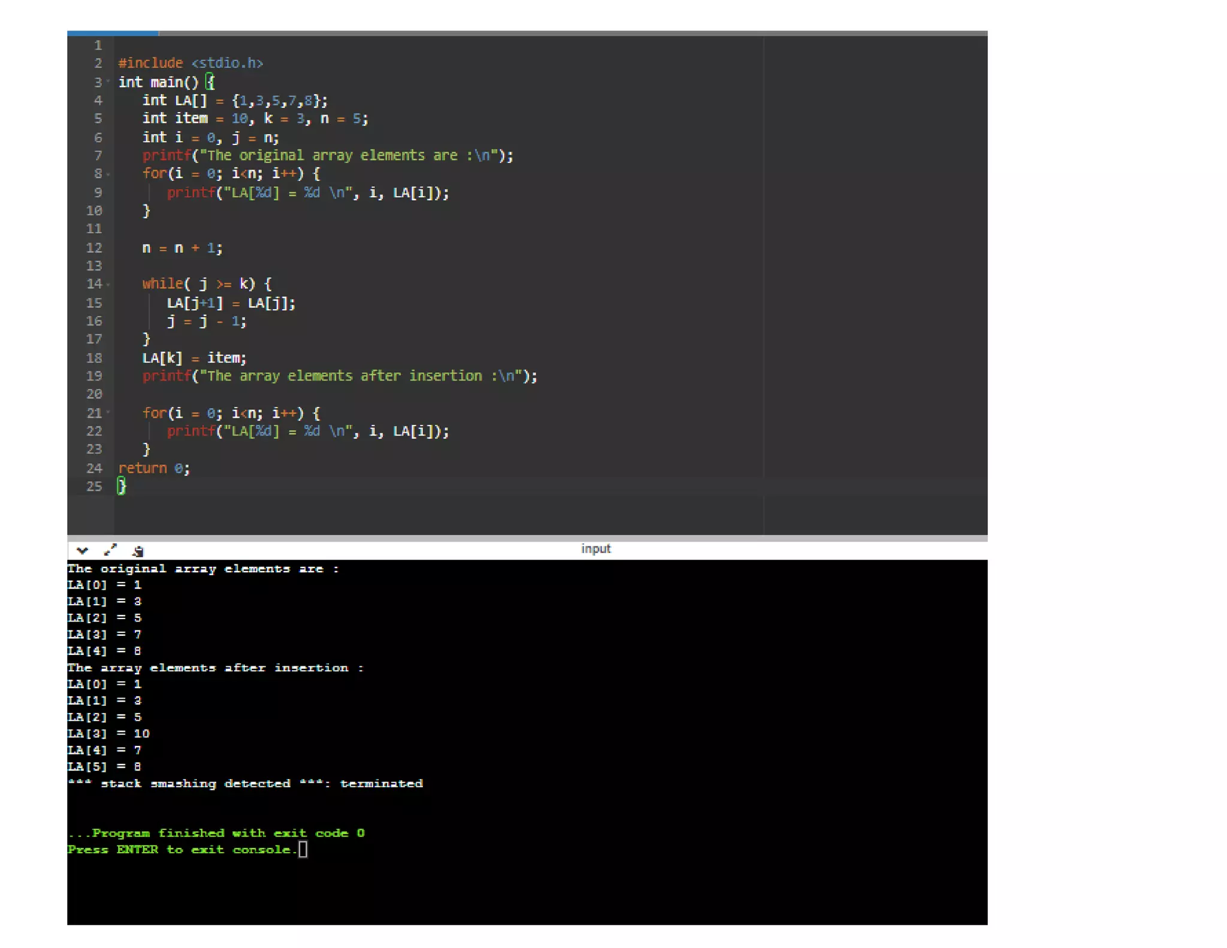
Task: Click line number 18 in the gutter
Action: pos(94,358)
